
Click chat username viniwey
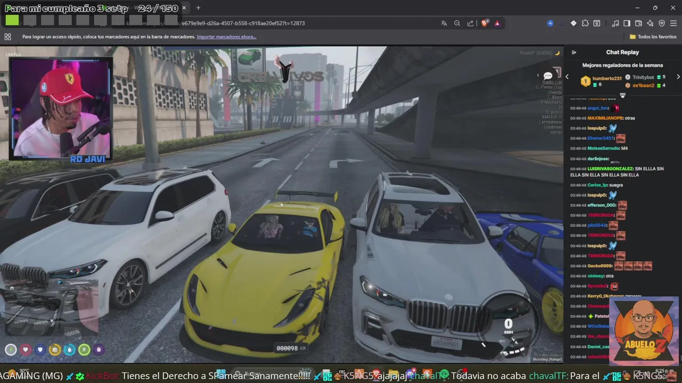click(596, 276)
